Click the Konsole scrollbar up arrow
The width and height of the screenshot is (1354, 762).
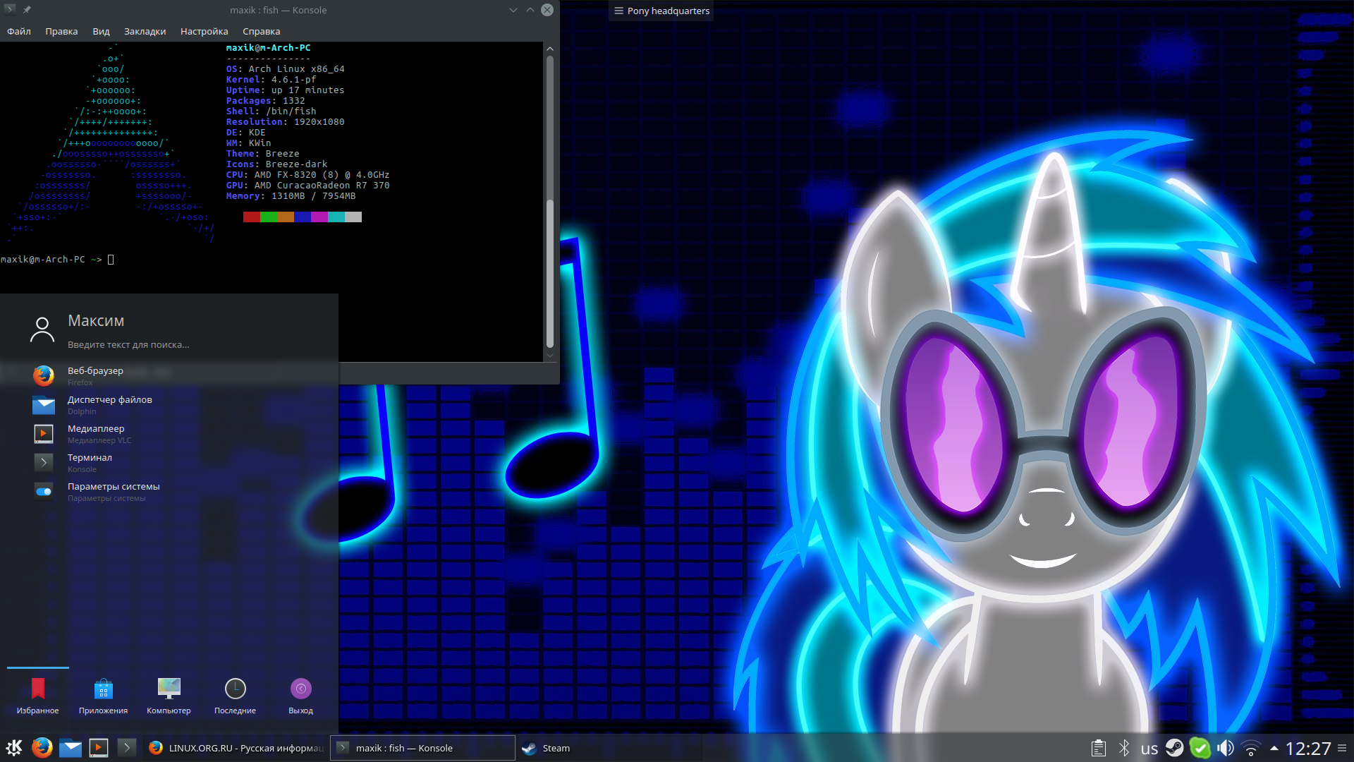click(x=550, y=49)
